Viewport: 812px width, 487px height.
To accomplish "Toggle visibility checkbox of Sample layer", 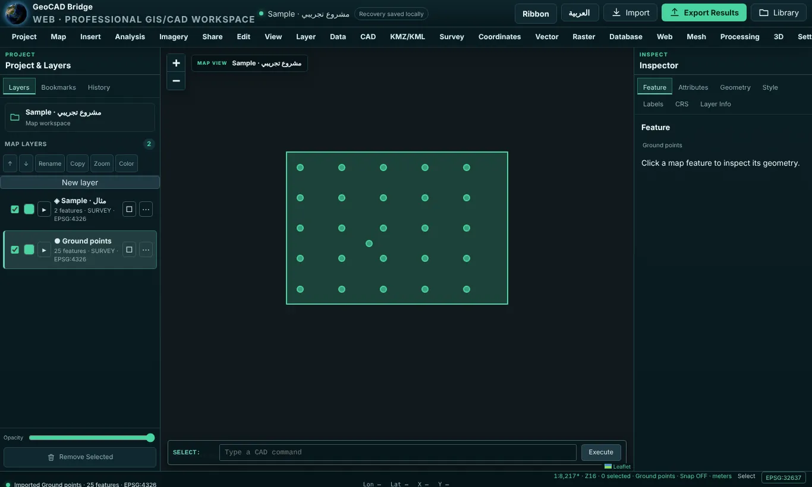I will click(x=15, y=209).
